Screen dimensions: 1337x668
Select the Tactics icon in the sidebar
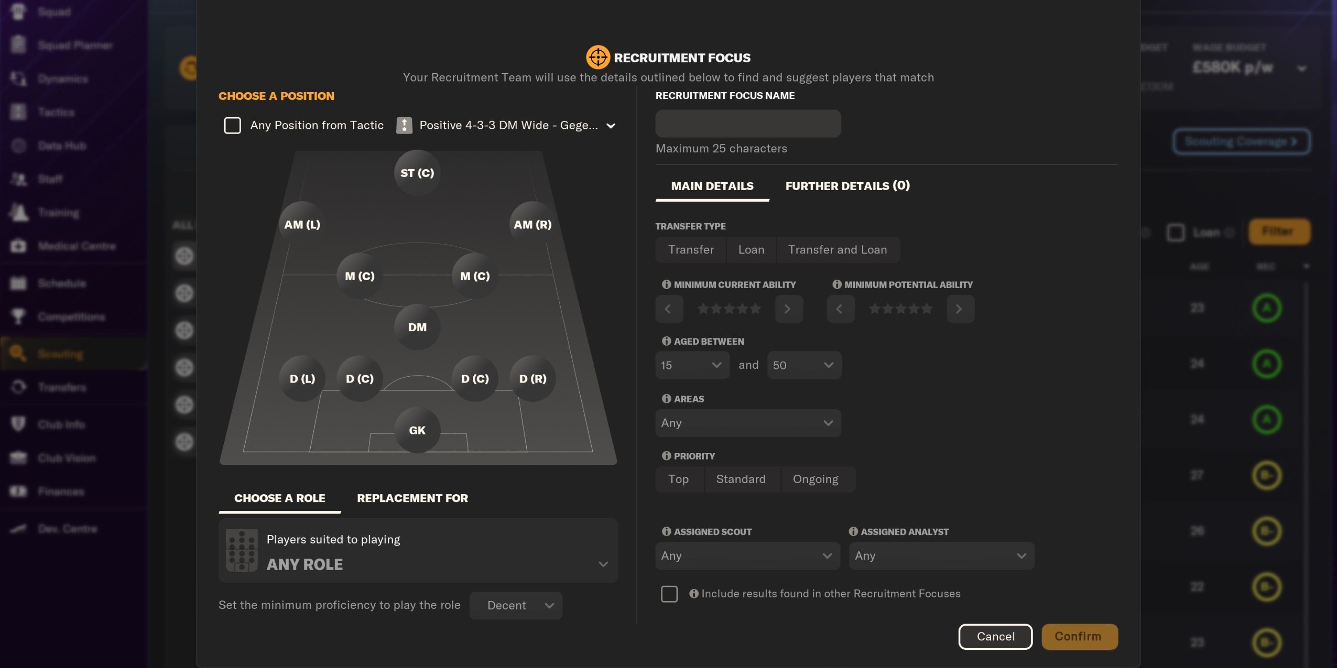click(18, 111)
